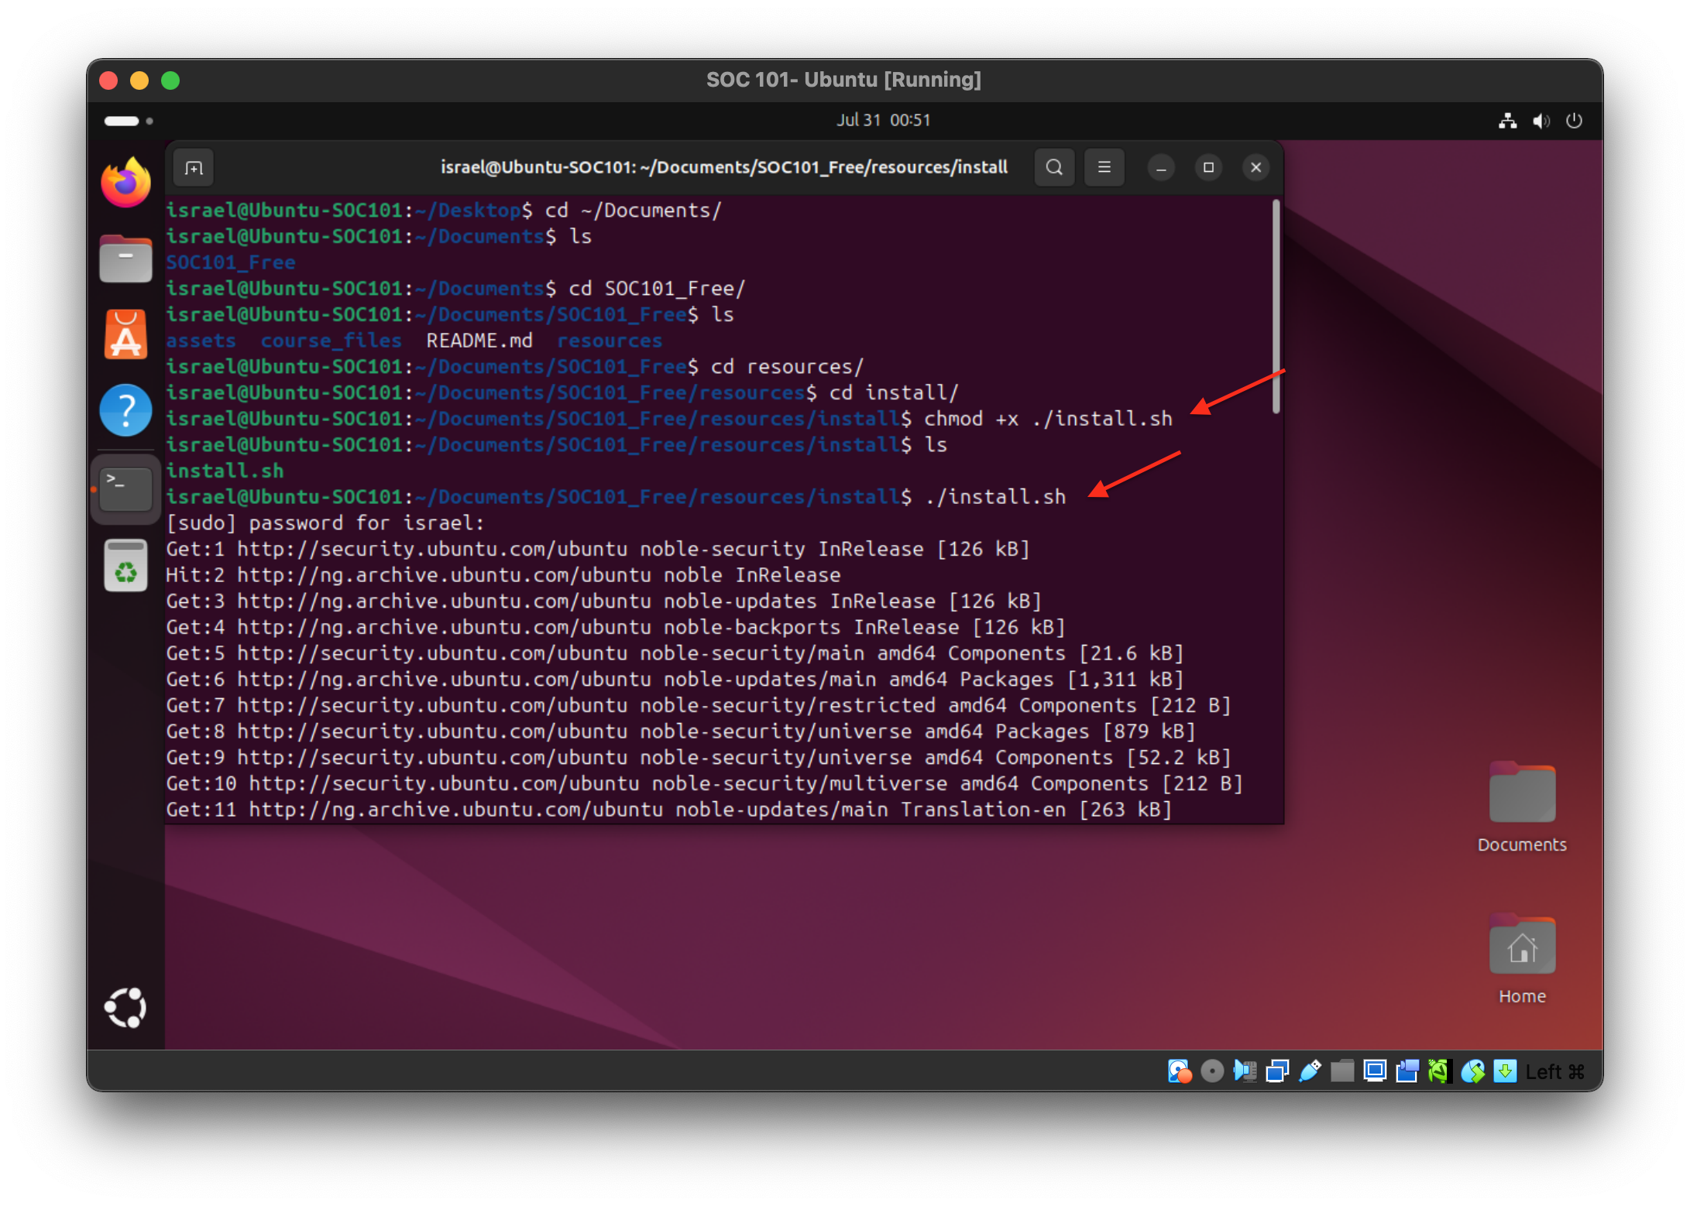Click the VirtualBox mouse integration icon
Image resolution: width=1690 pixels, height=1206 pixels.
(1472, 1071)
